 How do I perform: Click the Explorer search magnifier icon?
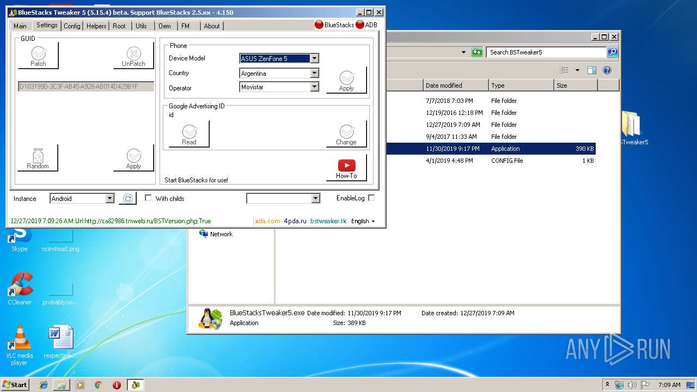(613, 52)
